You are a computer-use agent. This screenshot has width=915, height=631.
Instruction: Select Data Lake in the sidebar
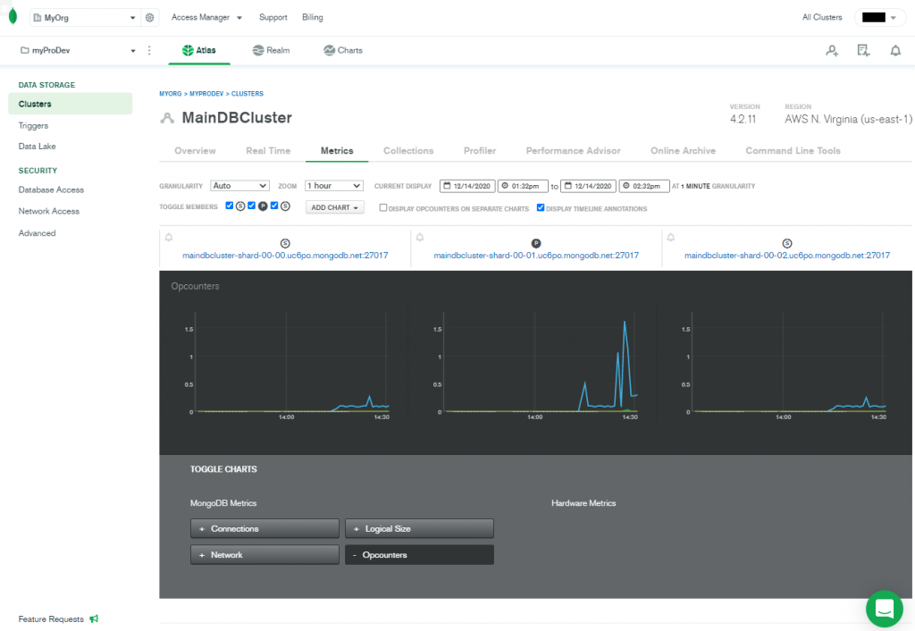pos(37,147)
